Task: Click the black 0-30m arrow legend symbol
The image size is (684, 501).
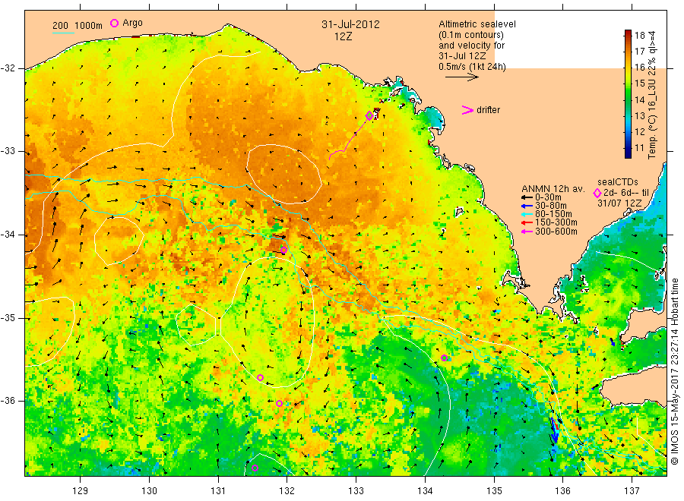Action: pos(527,197)
